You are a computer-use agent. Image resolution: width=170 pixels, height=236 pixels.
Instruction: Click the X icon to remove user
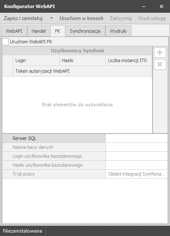point(160,64)
